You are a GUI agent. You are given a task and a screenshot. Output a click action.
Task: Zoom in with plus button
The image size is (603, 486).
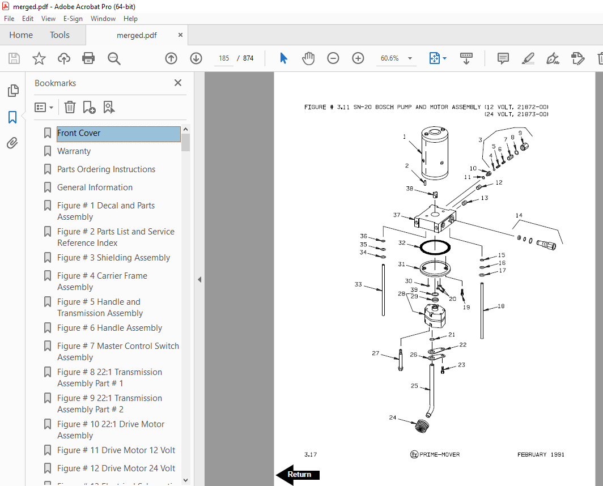point(358,58)
